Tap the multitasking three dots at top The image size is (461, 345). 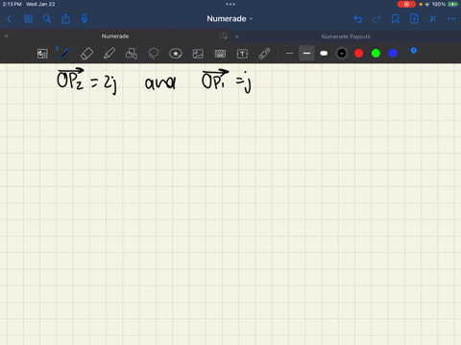[x=230, y=4]
